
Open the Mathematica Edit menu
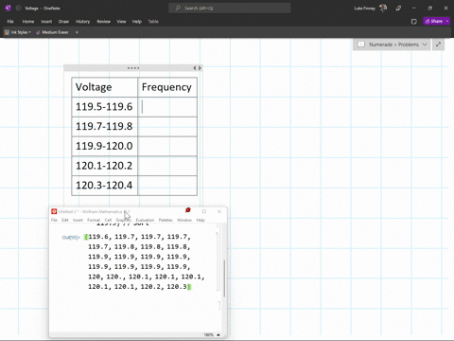click(65, 220)
